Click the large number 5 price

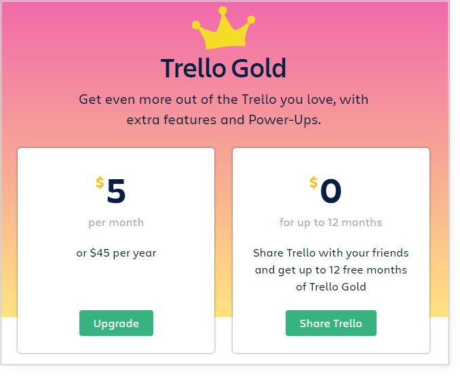coord(116,191)
